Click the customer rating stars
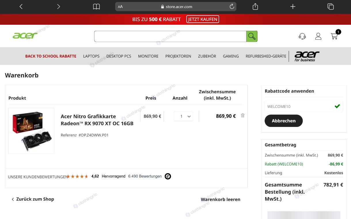 (x=77, y=176)
